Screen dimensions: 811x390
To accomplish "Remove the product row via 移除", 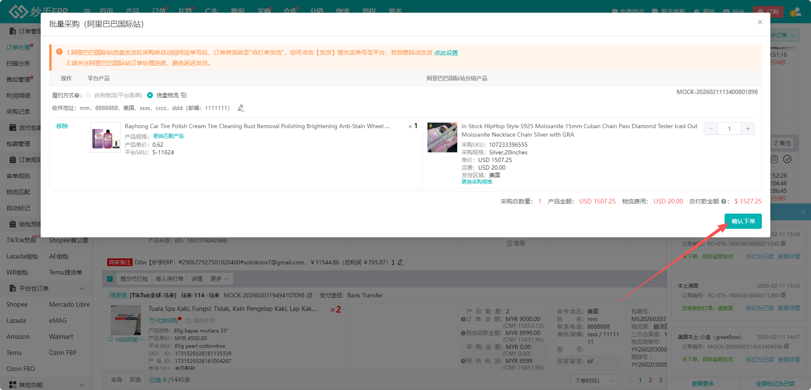I will point(62,126).
